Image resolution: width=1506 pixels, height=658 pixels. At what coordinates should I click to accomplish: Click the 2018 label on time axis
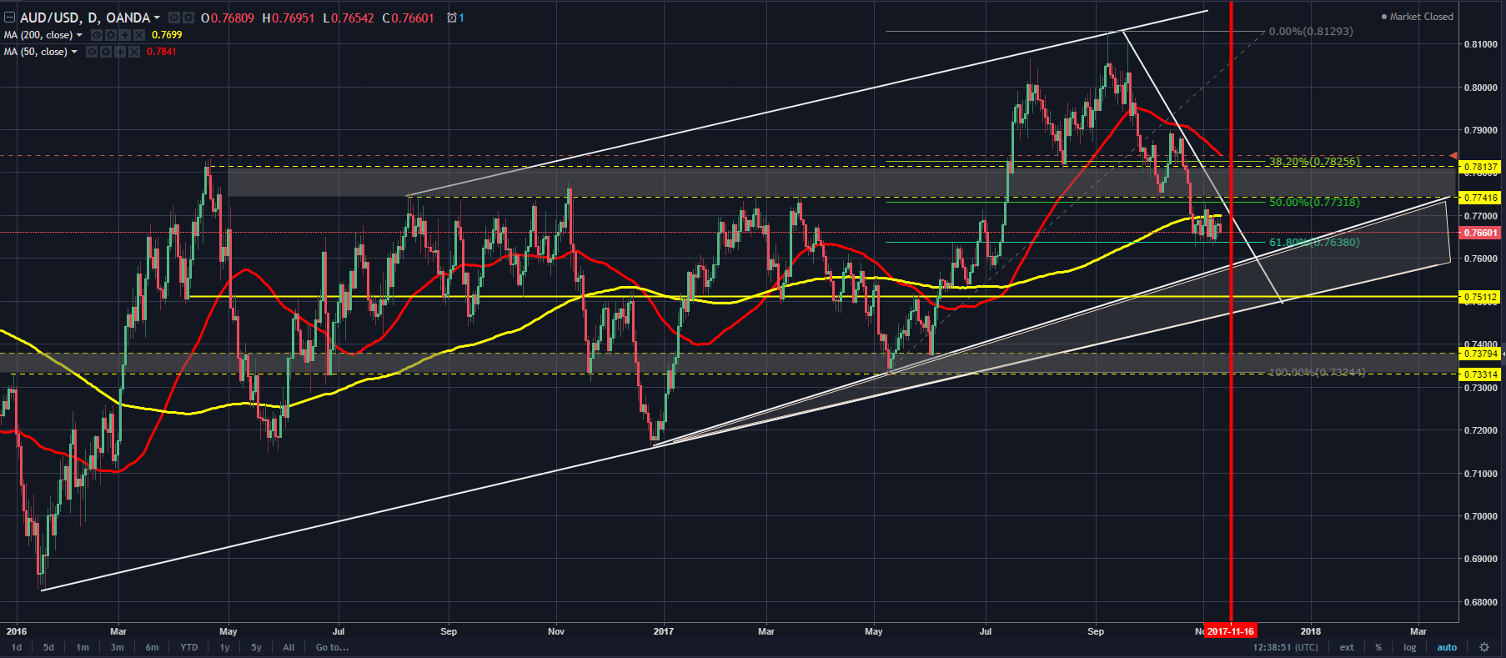coord(1310,631)
